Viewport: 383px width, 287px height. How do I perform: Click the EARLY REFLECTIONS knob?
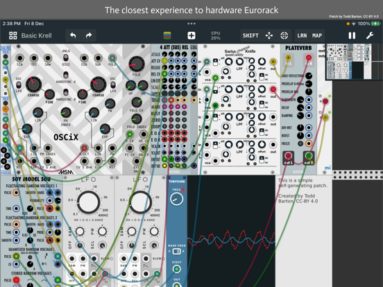309,76
